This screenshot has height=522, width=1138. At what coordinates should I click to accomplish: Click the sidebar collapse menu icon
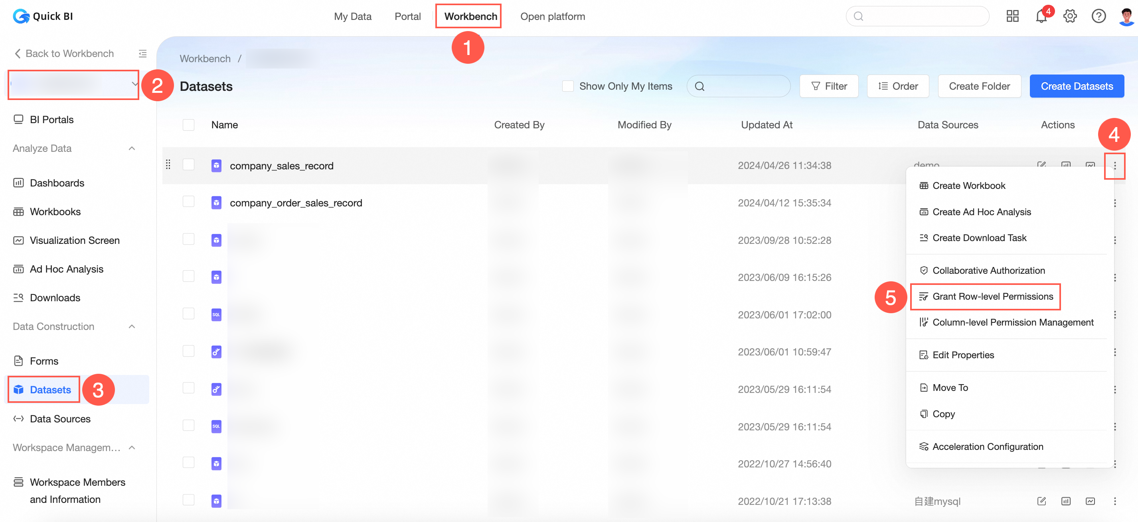[x=142, y=53]
